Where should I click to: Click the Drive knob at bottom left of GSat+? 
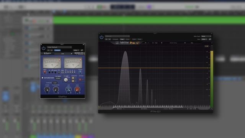tap(47, 89)
